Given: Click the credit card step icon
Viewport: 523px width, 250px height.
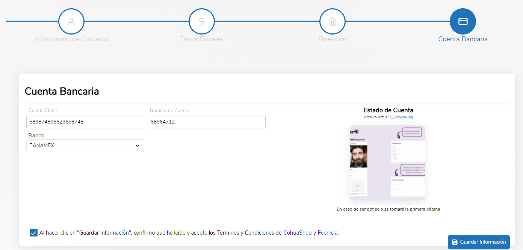Looking at the screenshot, I should 463,21.
